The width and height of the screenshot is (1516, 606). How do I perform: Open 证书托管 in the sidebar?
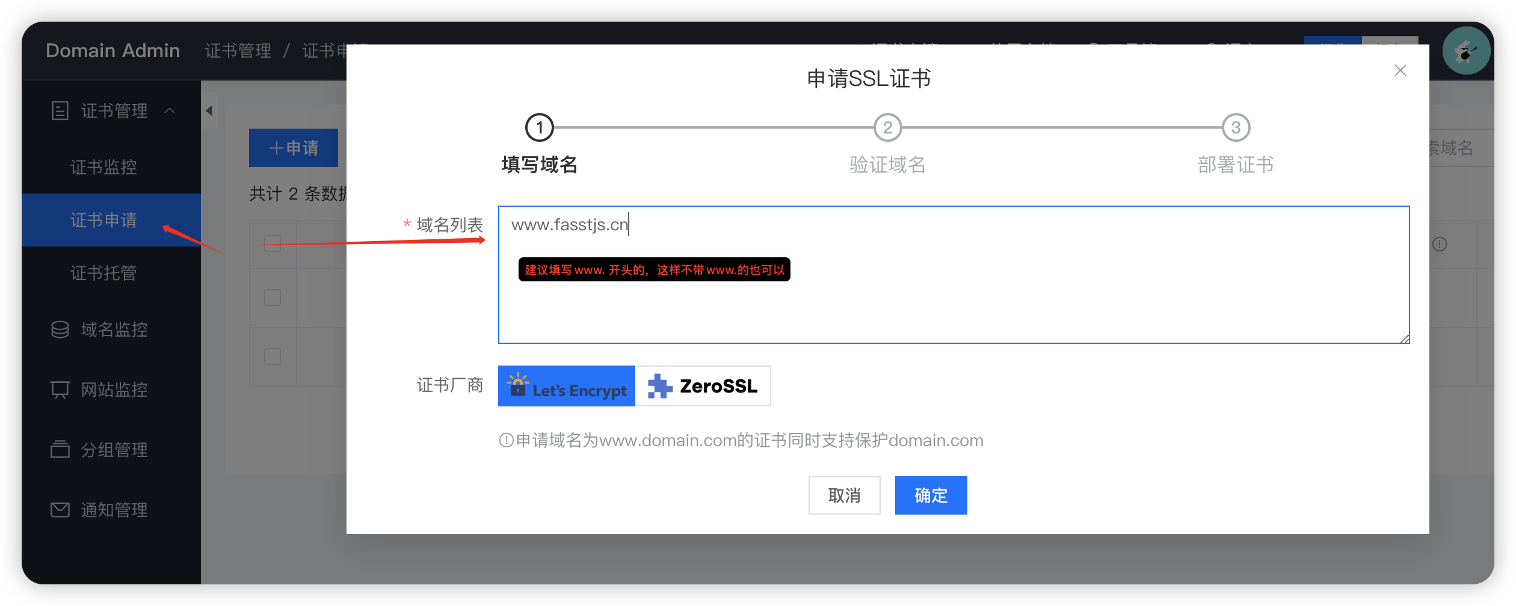[x=103, y=274]
